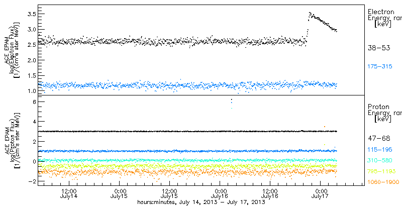Viewport: 402px width, 206px height.
Task: Select the blue 115-195 proton legend label
Action: (x=380, y=151)
